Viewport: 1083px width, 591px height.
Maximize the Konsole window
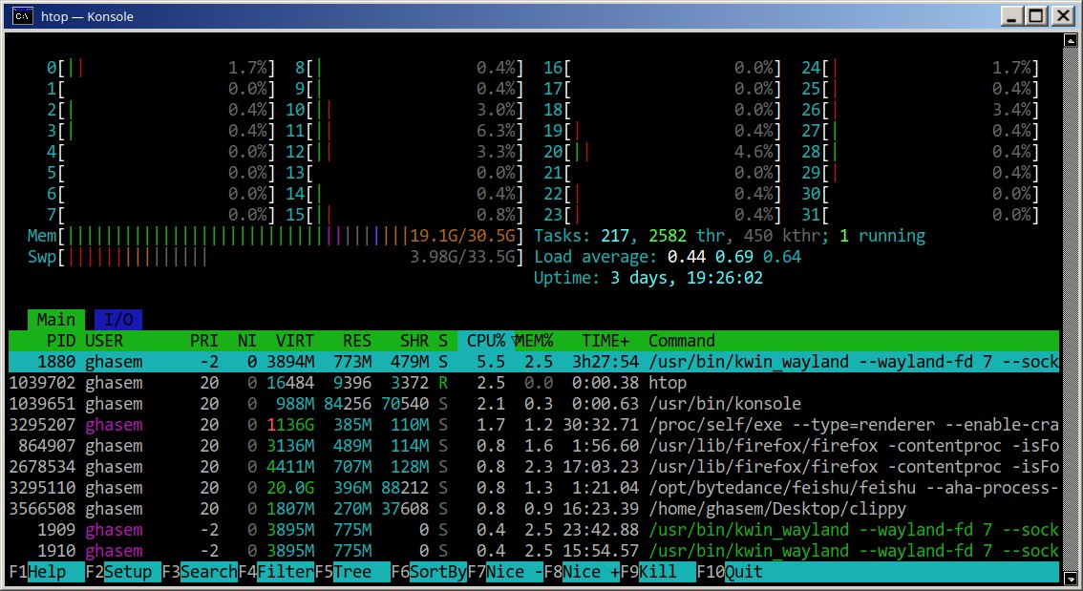pos(1037,16)
